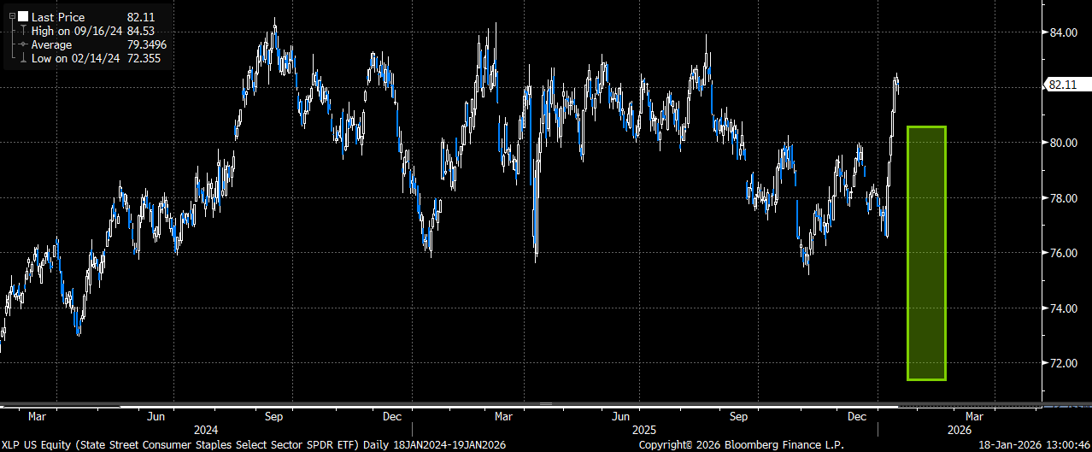Viewport: 1092px width, 452px height.
Task: Click the Jun label in the 2024 section
Action: click(x=156, y=417)
